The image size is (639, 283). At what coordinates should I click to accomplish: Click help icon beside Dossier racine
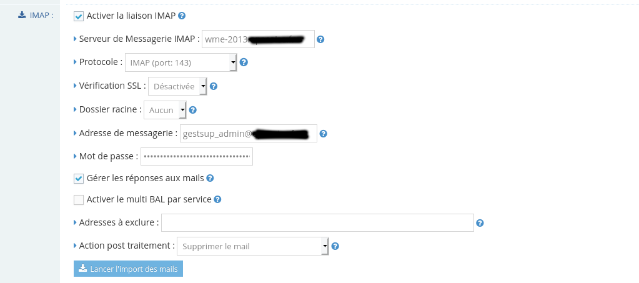click(x=193, y=110)
